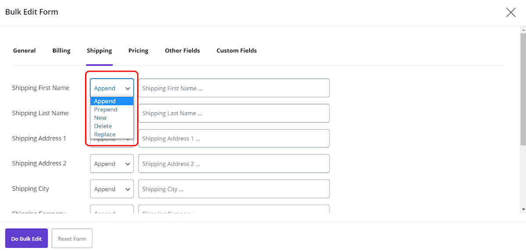Image resolution: width=526 pixels, height=251 pixels.
Task: Focus the Shipping Last Name input
Action: 234,113
